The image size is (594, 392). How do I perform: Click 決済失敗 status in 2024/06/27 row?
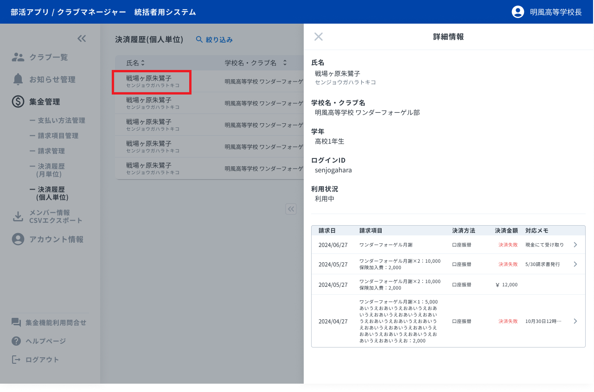pos(508,245)
